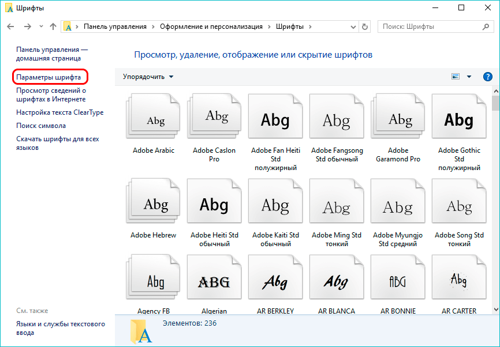Select Adobe Kaiti Std font icon

(x=275, y=201)
